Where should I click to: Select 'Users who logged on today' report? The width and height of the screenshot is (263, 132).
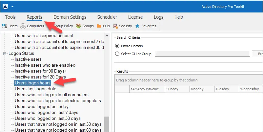[42, 107]
